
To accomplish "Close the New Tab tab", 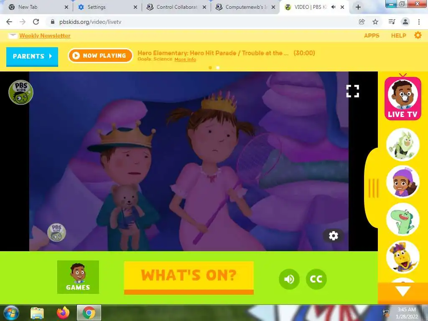I will tap(66, 8).
